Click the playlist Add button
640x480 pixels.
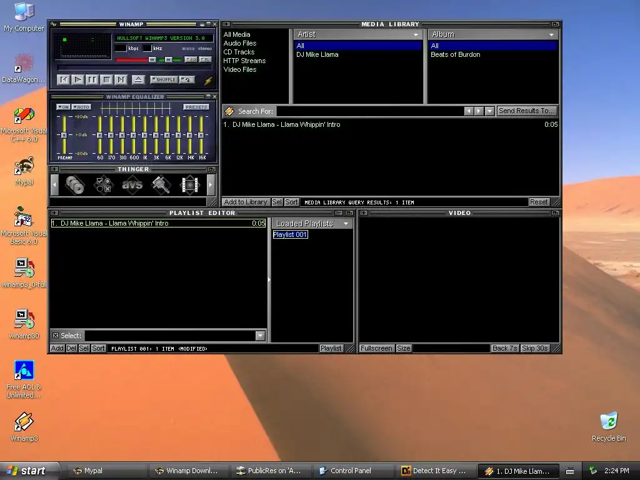57,348
